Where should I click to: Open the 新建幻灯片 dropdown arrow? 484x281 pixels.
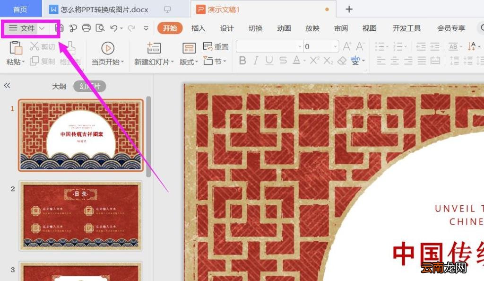coord(172,62)
